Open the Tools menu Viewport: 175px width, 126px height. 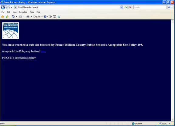[32, 12]
